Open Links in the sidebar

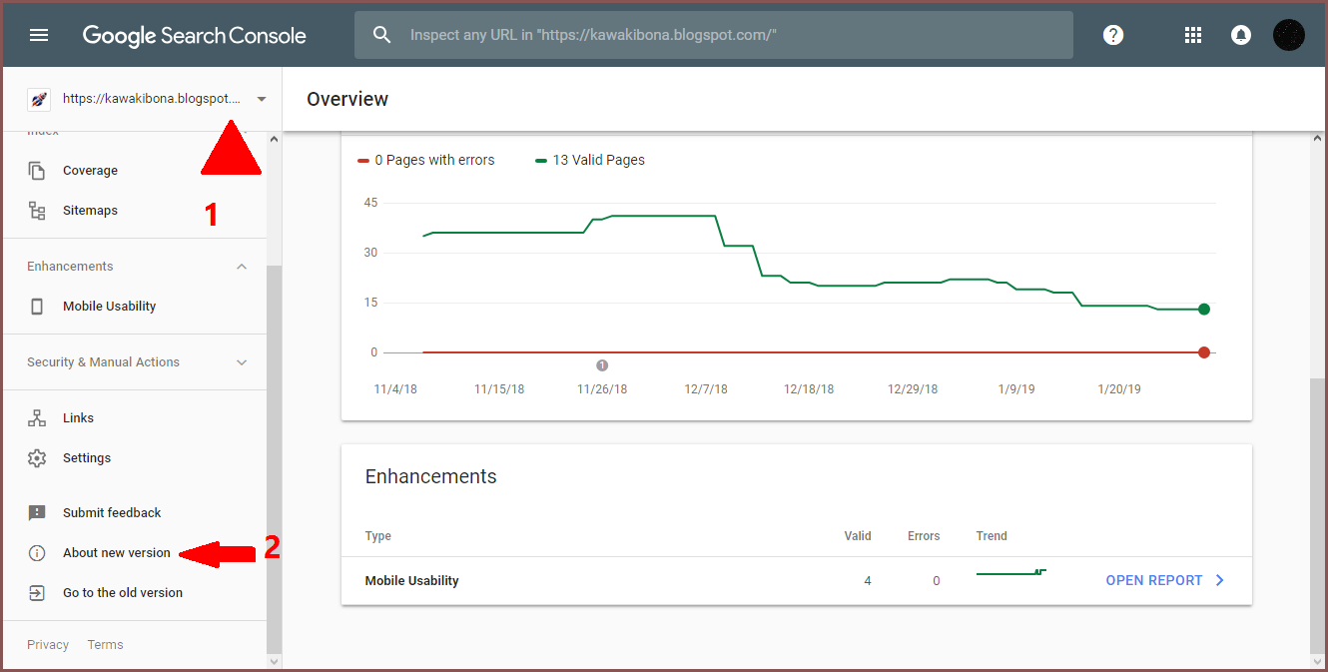click(x=78, y=418)
